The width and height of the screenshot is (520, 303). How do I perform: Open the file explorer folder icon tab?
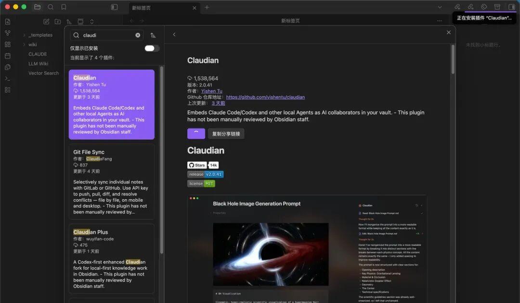(x=38, y=7)
